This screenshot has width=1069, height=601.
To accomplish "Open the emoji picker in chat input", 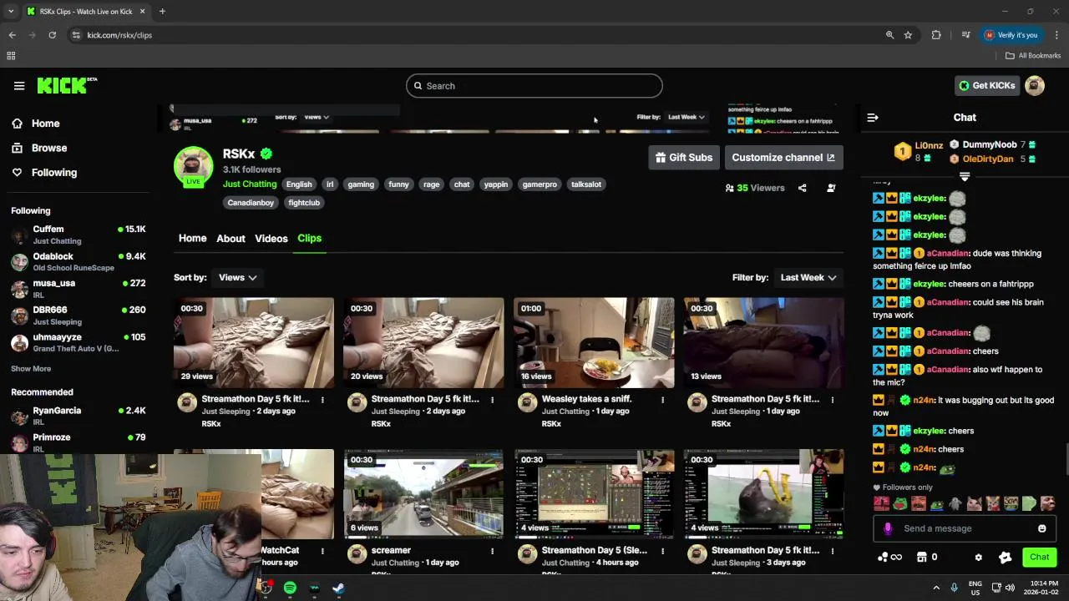I will pos(1042,528).
